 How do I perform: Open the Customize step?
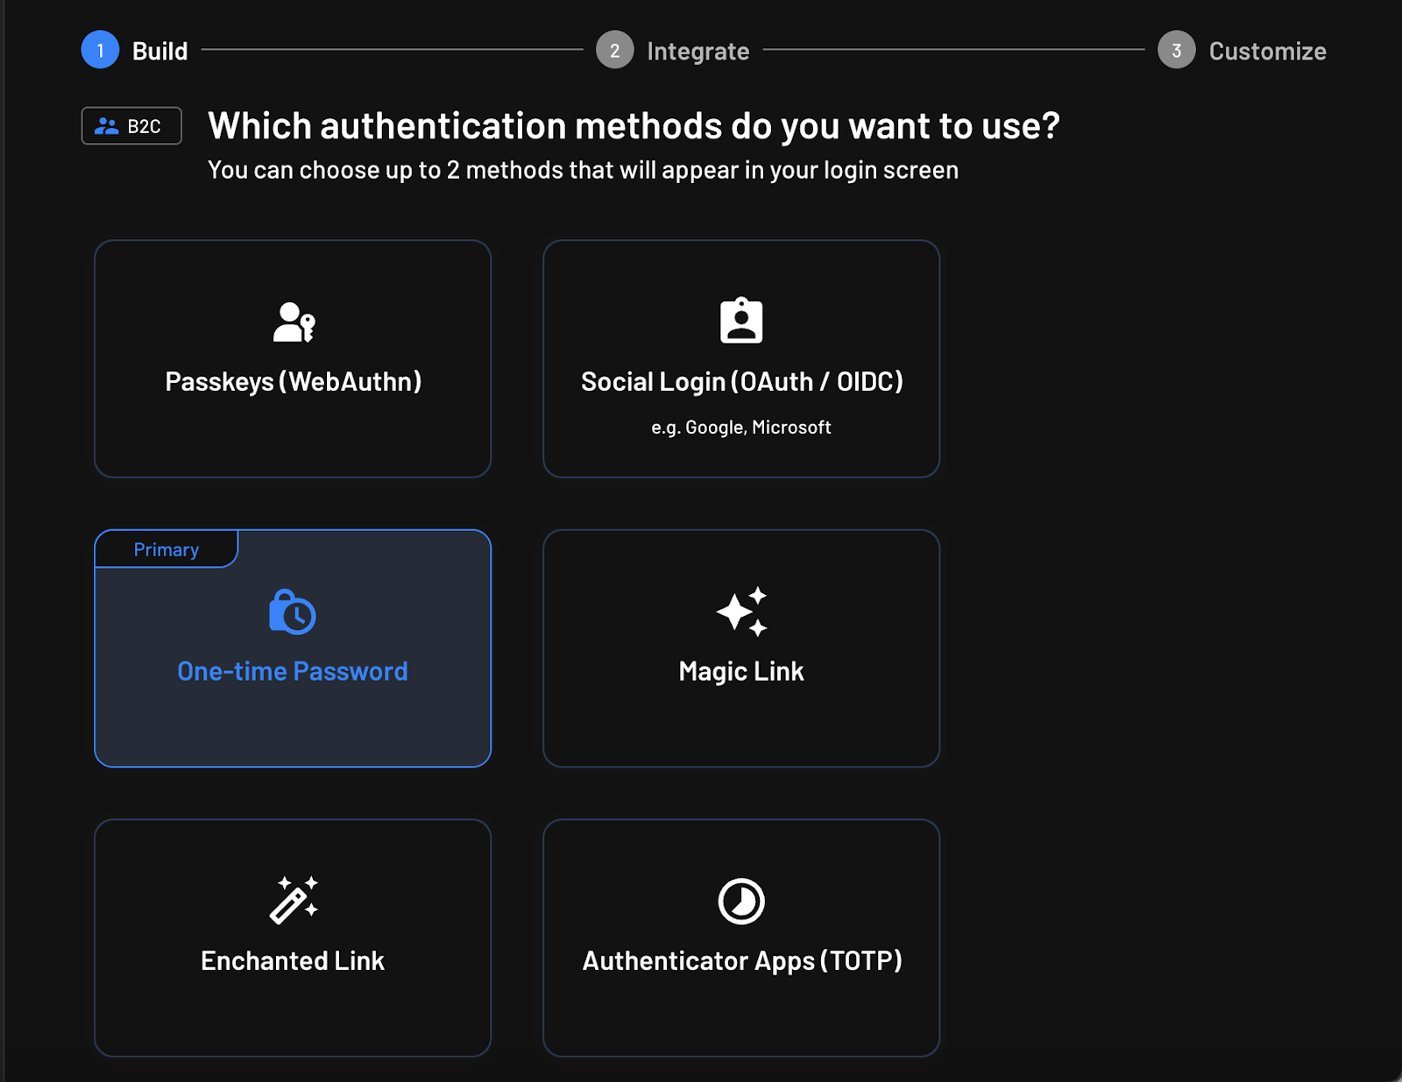[1266, 50]
